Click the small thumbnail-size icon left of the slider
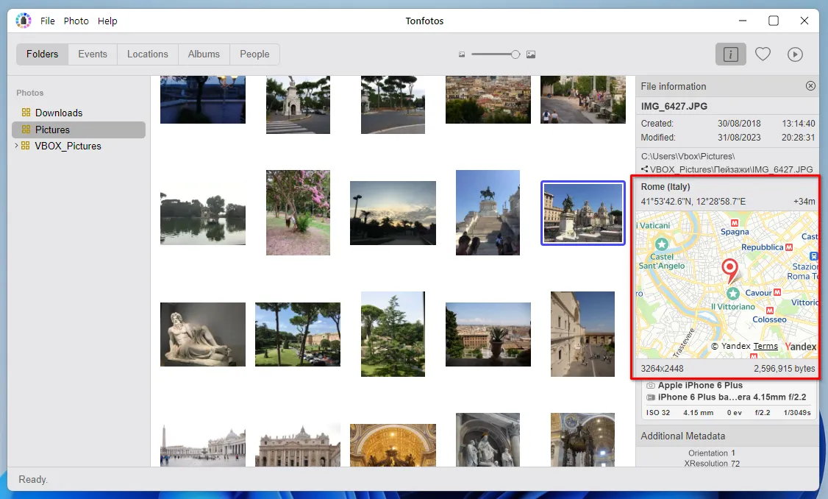This screenshot has height=499, width=828. tap(462, 54)
